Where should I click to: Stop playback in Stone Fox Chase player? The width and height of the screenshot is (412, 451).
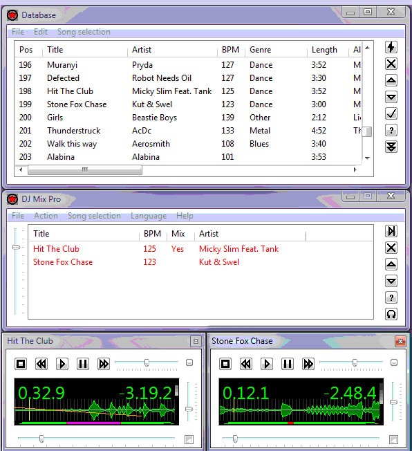click(x=225, y=364)
